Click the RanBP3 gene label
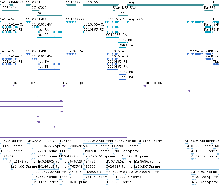219x186 pixels. (209, 8)
